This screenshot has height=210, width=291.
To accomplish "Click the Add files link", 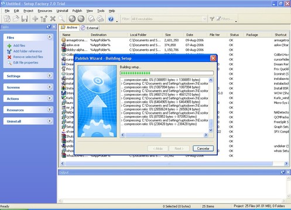I will (x=19, y=45).
